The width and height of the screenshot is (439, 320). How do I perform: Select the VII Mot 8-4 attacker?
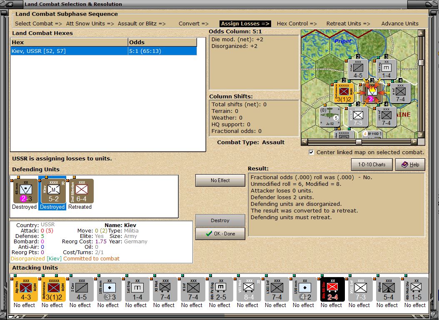(249, 290)
